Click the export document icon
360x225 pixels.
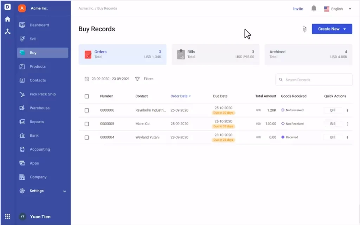point(304,29)
